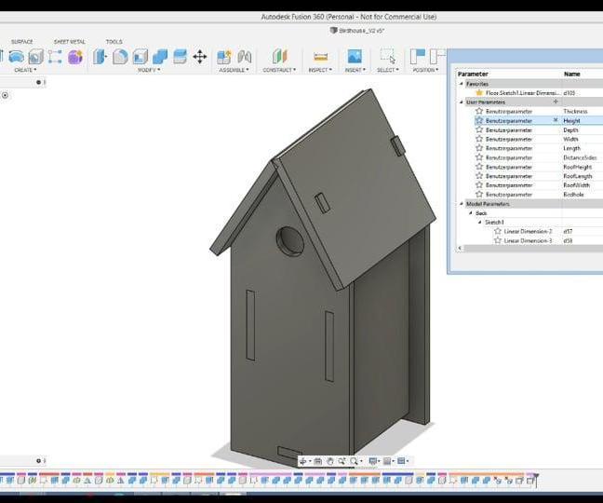Open the Insert dropdown menu
The height and width of the screenshot is (503, 603).
[355, 70]
